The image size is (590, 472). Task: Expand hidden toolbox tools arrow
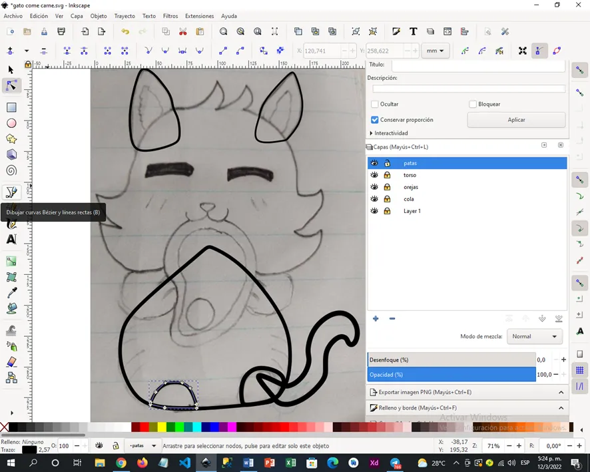[12, 413]
